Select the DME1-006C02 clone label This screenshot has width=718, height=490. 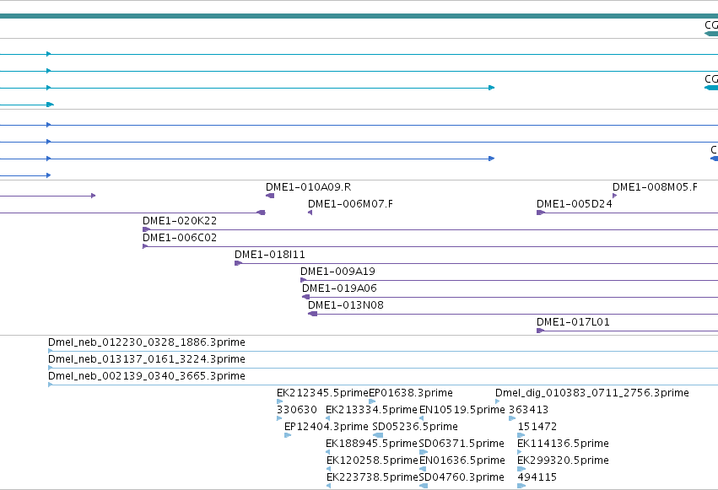coord(180,238)
